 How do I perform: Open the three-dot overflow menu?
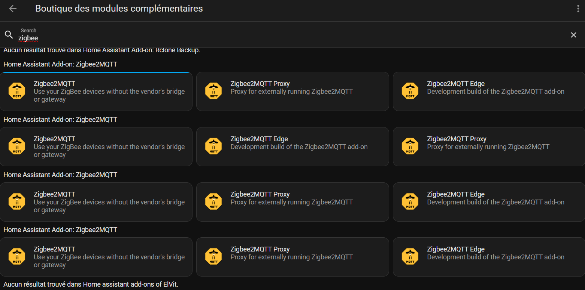click(578, 9)
